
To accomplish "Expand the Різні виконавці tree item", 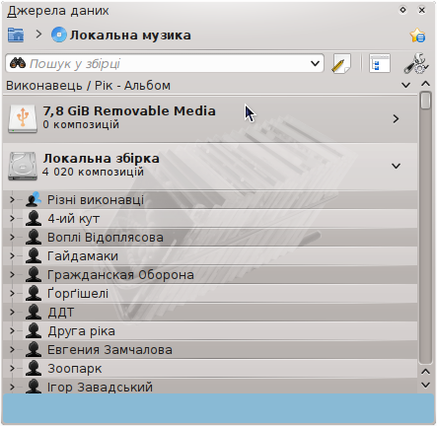I will pyautogui.click(x=12, y=199).
